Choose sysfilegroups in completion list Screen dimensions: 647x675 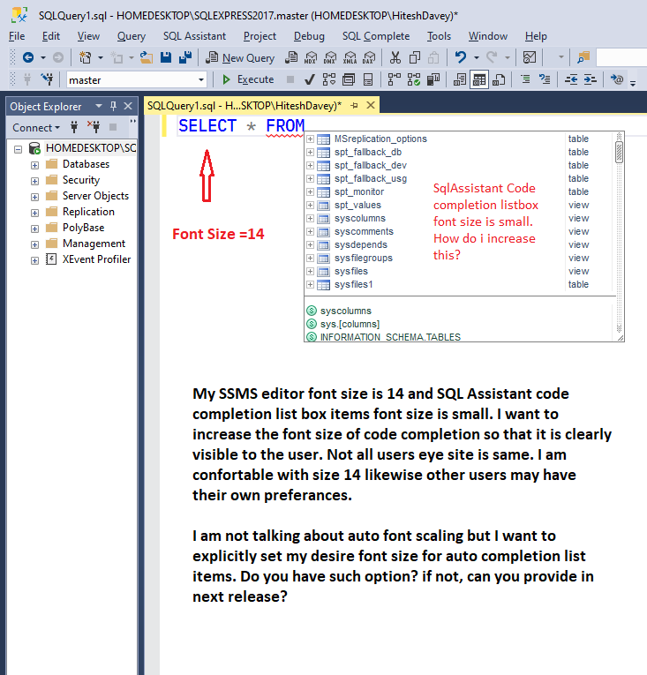(x=363, y=258)
